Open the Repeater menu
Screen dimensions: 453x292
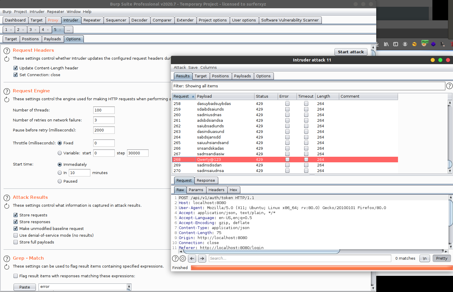coord(55,11)
